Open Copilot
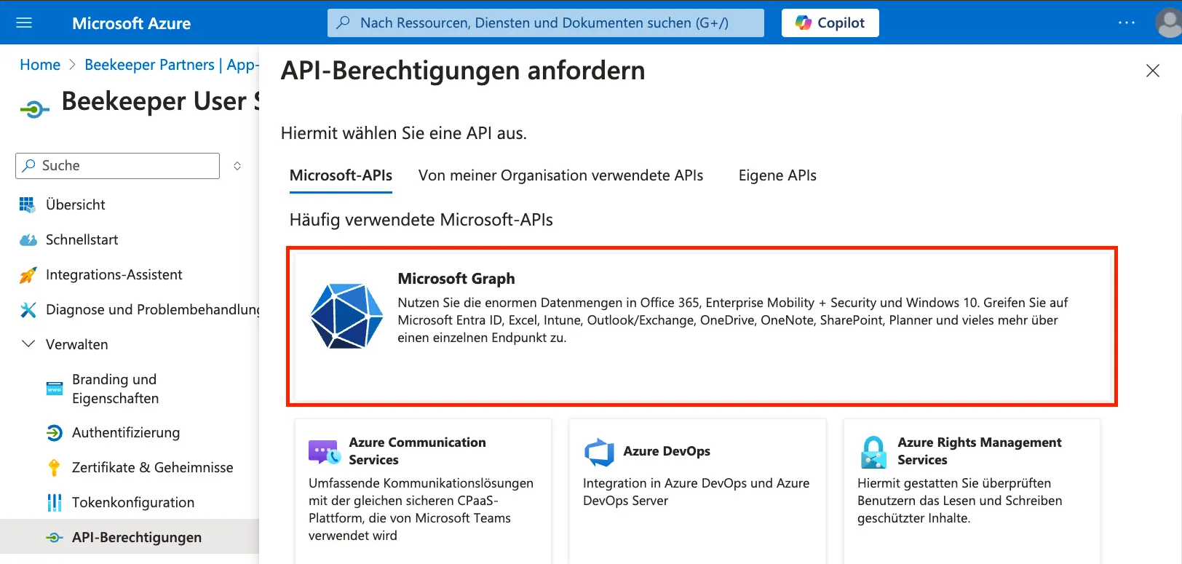The width and height of the screenshot is (1182, 564). (x=830, y=23)
